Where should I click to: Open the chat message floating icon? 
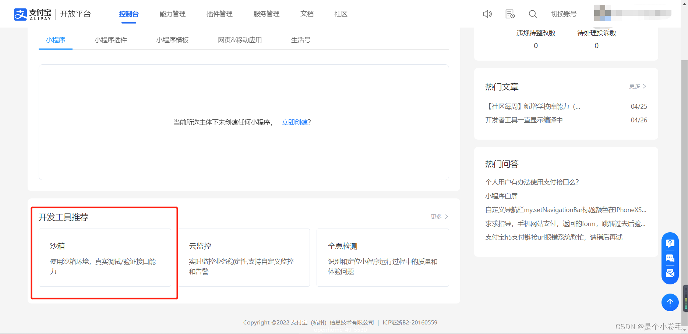[670, 258]
